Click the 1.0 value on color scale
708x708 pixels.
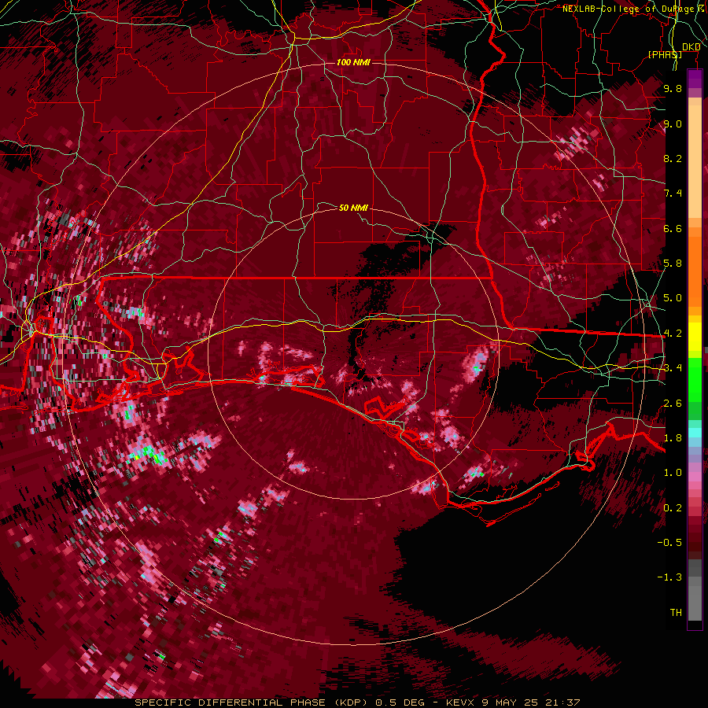tap(673, 473)
